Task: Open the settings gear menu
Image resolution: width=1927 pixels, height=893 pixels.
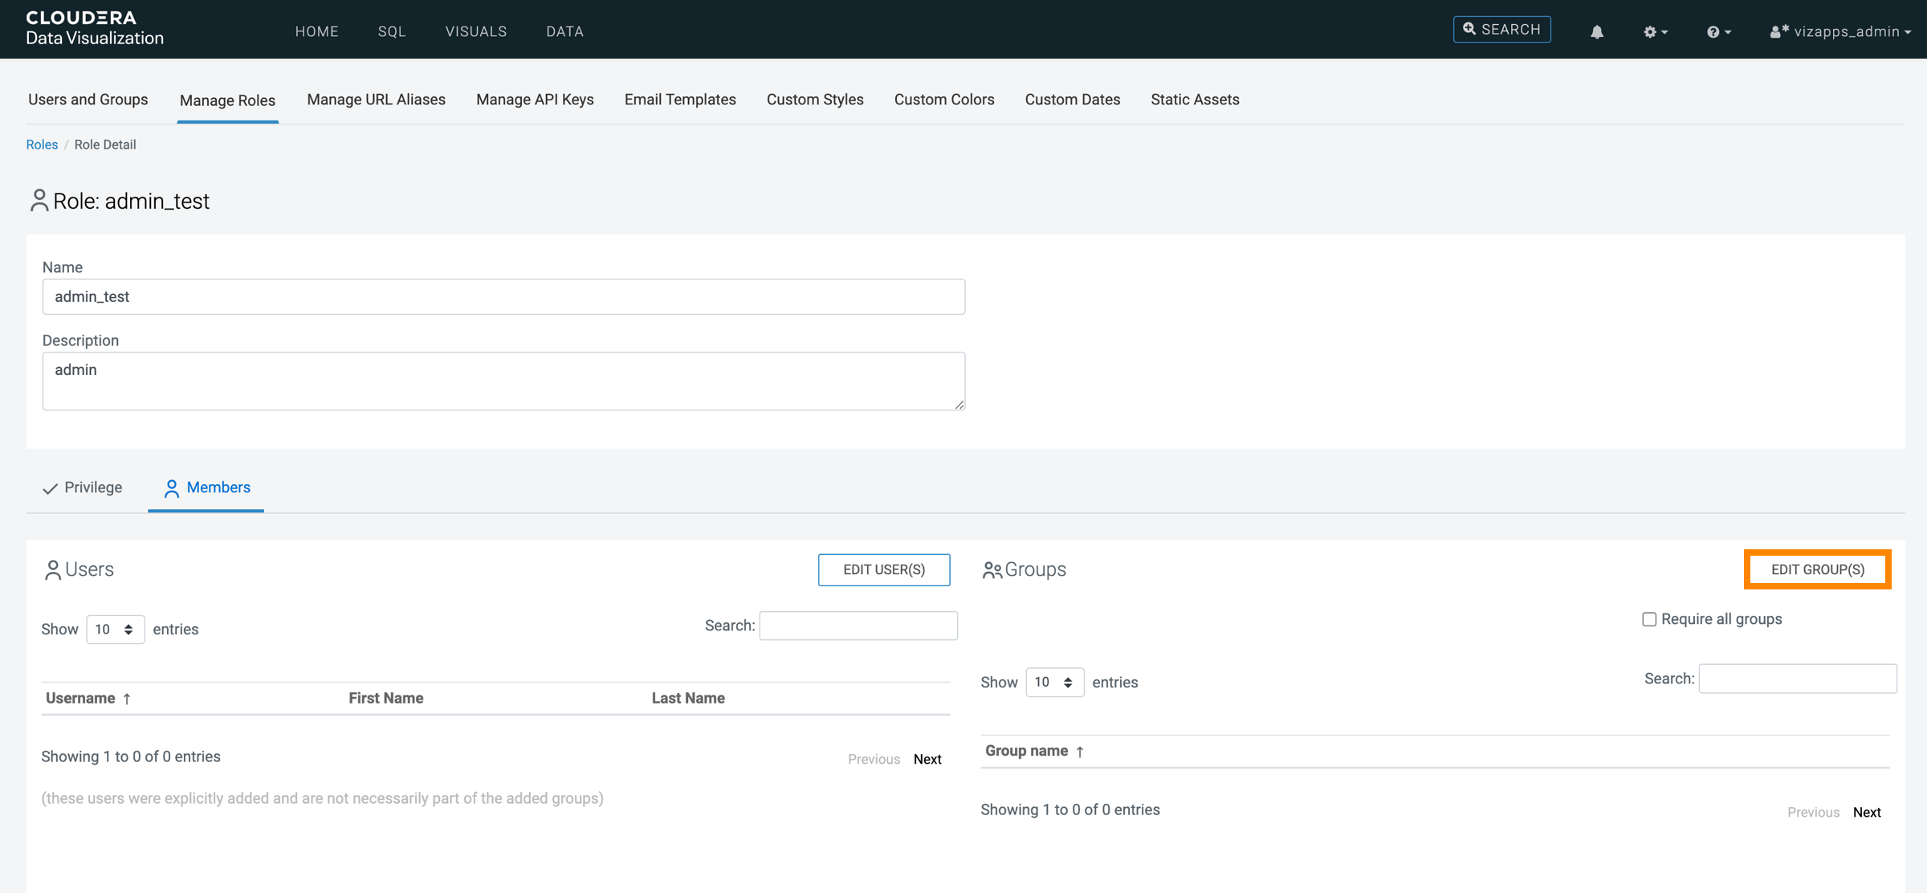Action: (x=1651, y=31)
